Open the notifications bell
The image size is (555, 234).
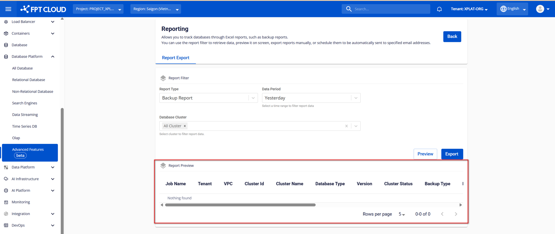(439, 9)
